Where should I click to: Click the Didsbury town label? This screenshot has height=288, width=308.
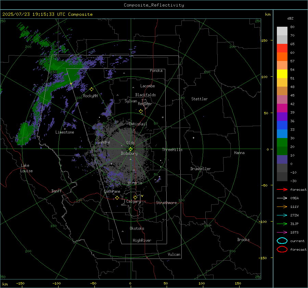129,153
